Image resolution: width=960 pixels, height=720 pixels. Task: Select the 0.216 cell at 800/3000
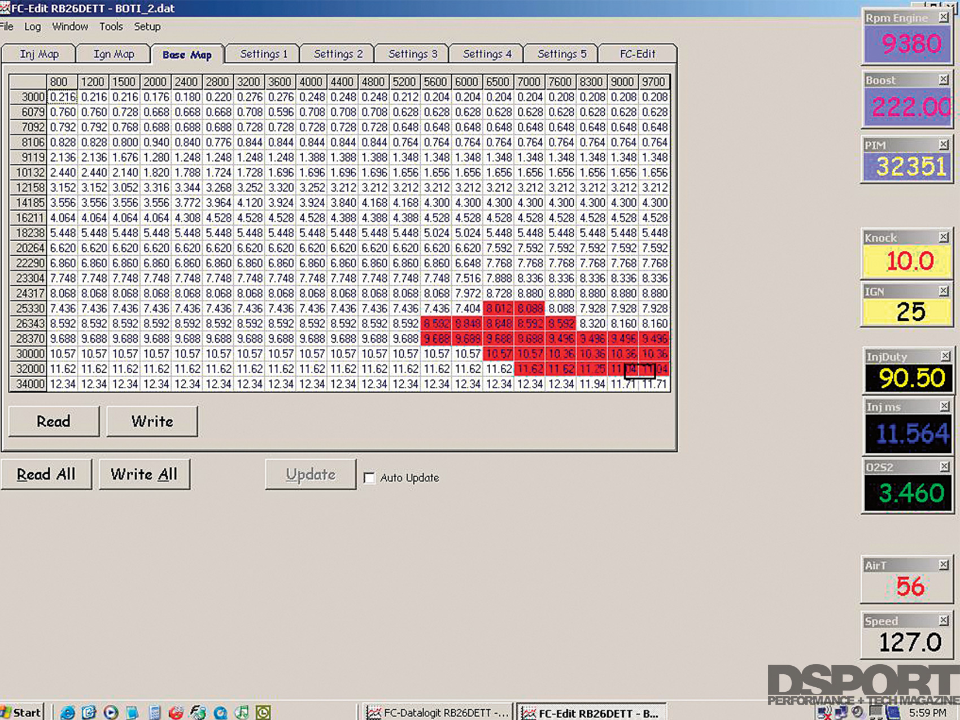pos(63,97)
